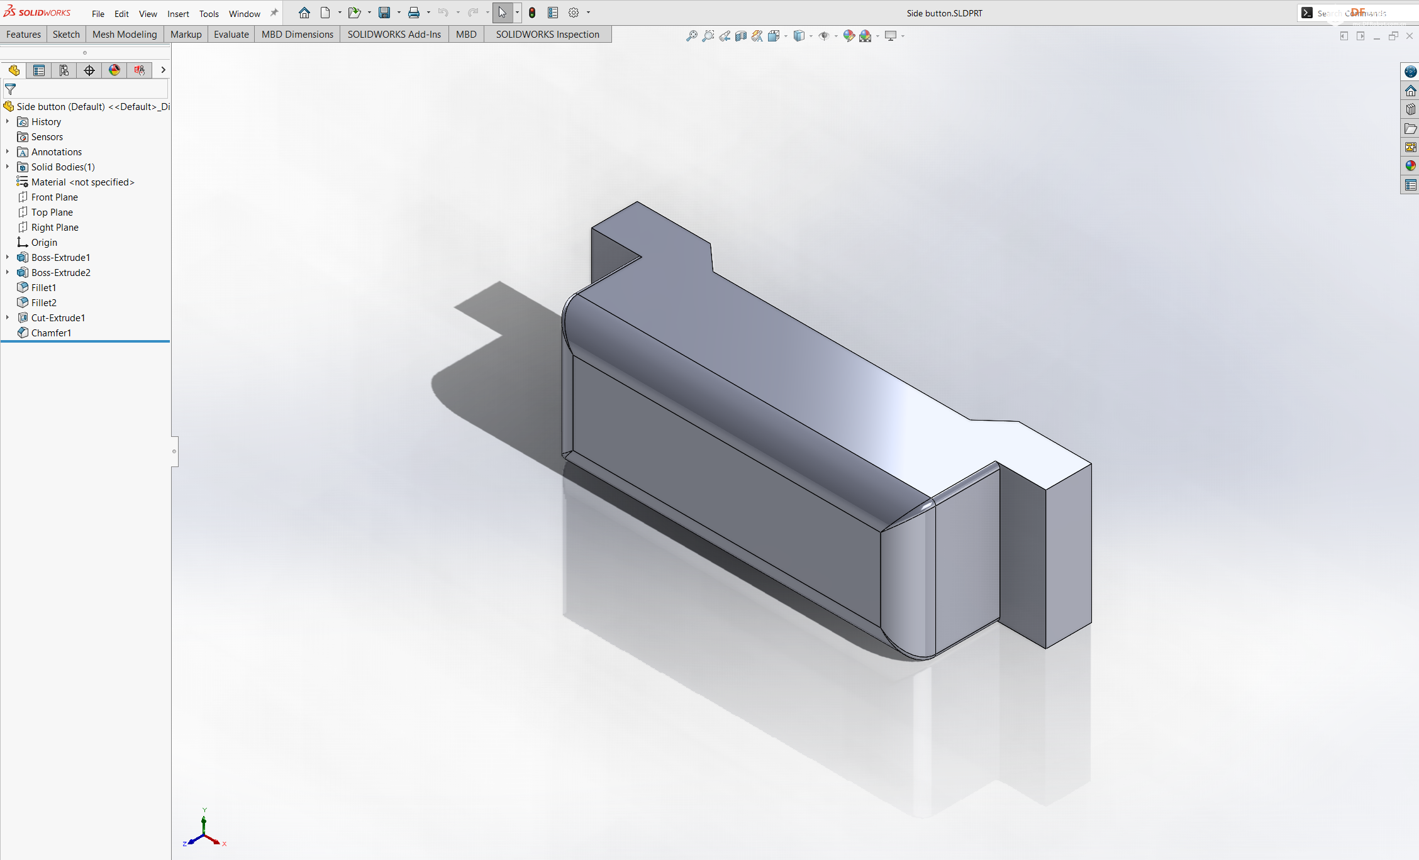Click the Edit Appearance icon
The height and width of the screenshot is (860, 1419).
point(849,36)
